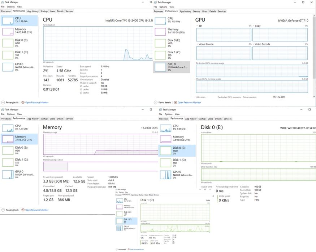
Task: Open the Copy engine graph dropdown
Action: coord(254,26)
